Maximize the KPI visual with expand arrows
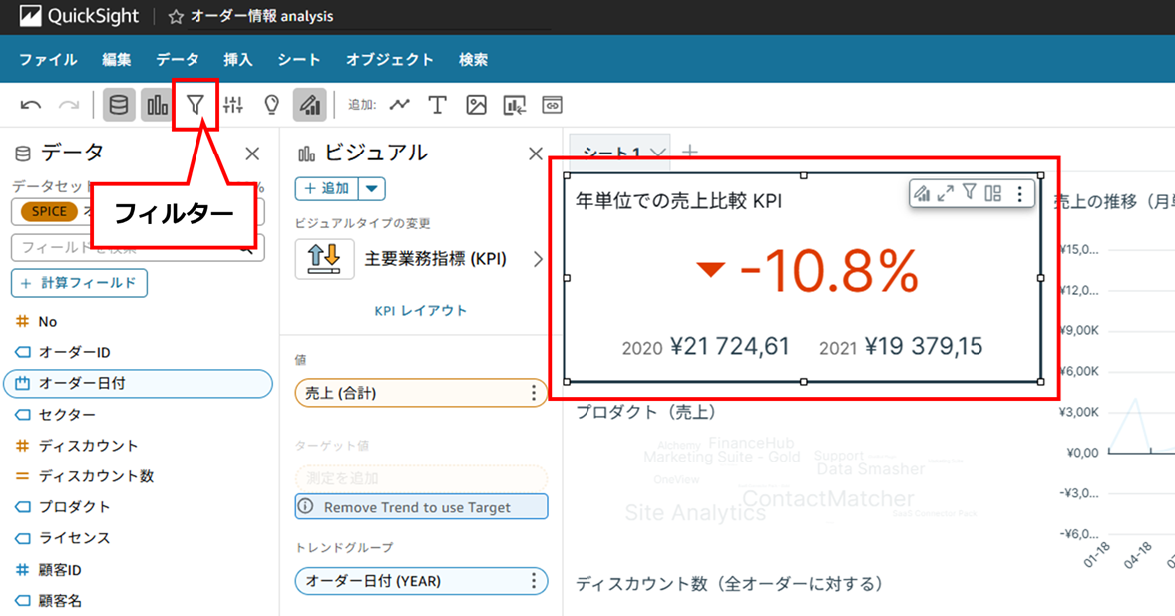The image size is (1175, 616). pyautogui.click(x=945, y=193)
